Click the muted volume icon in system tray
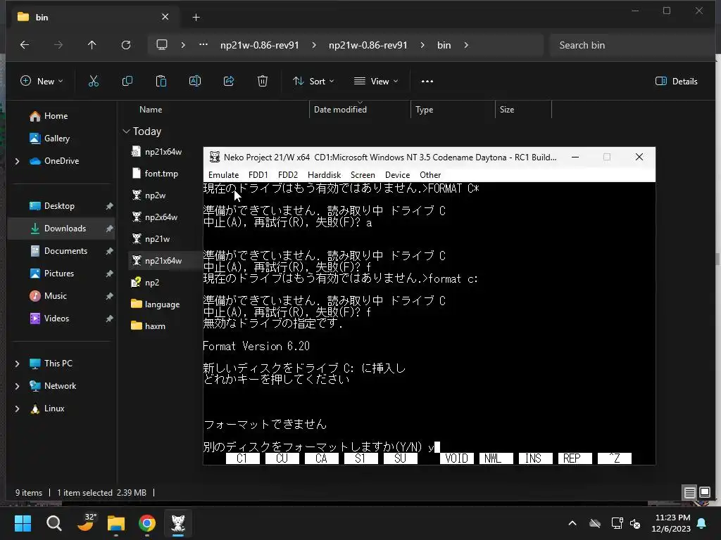Image resolution: width=721 pixels, height=540 pixels. [635, 523]
